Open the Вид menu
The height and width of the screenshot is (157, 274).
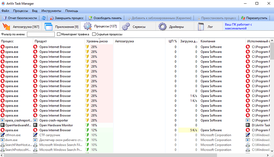pyautogui.click(x=35, y=11)
